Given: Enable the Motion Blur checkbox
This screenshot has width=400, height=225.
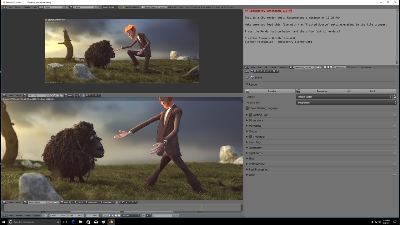Looking at the screenshot, I should point(250,115).
